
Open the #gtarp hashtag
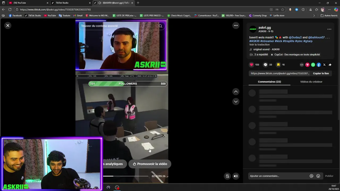coord(308,41)
